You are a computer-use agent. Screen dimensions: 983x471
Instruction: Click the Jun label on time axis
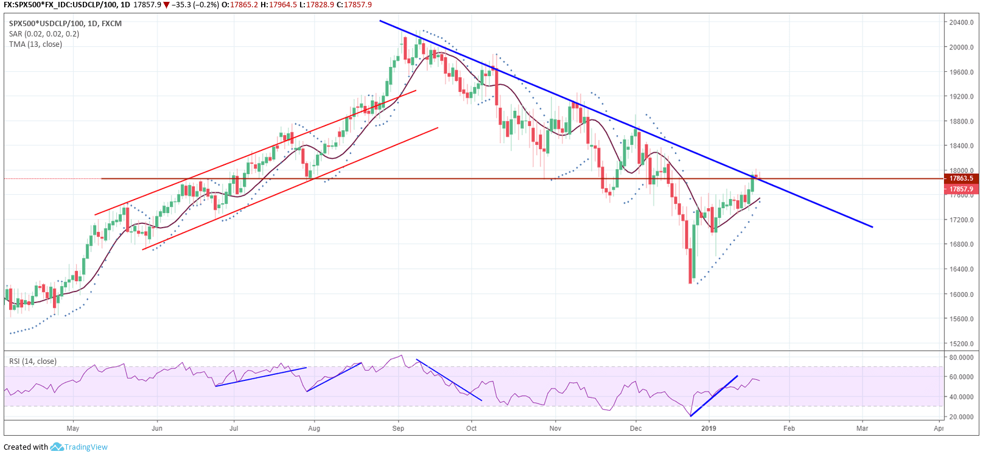(x=157, y=428)
